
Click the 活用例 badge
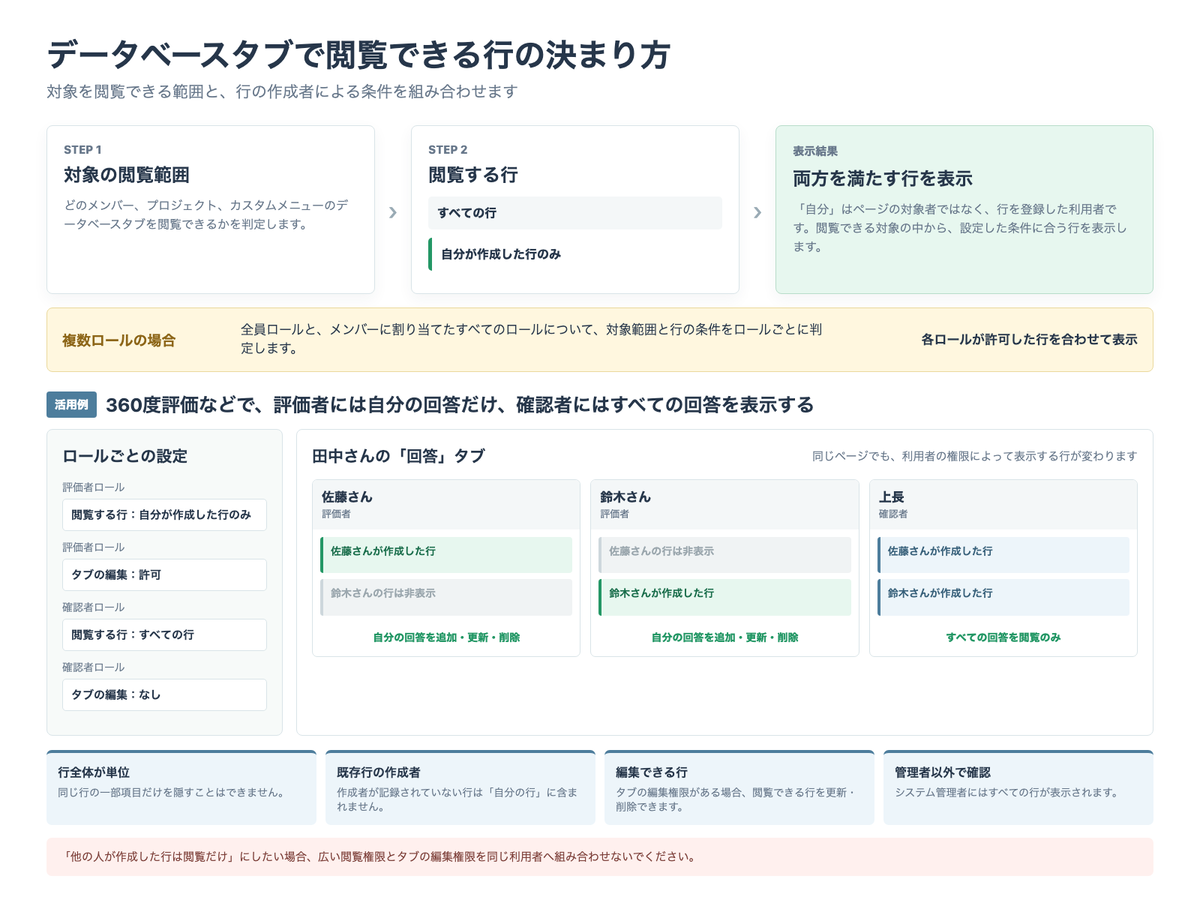pyautogui.click(x=72, y=405)
